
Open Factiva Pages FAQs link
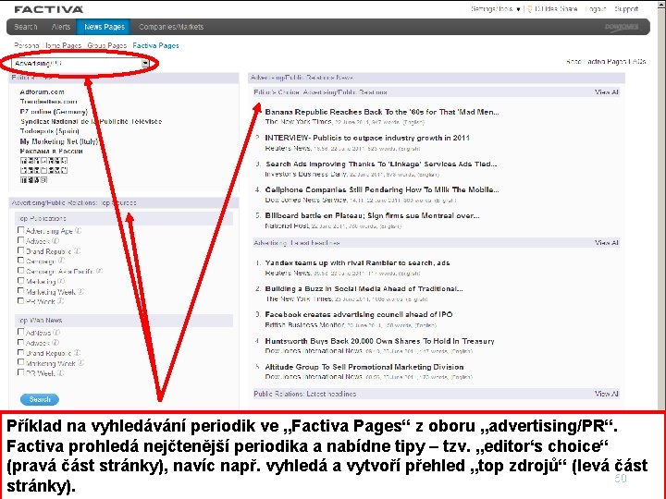(x=606, y=62)
